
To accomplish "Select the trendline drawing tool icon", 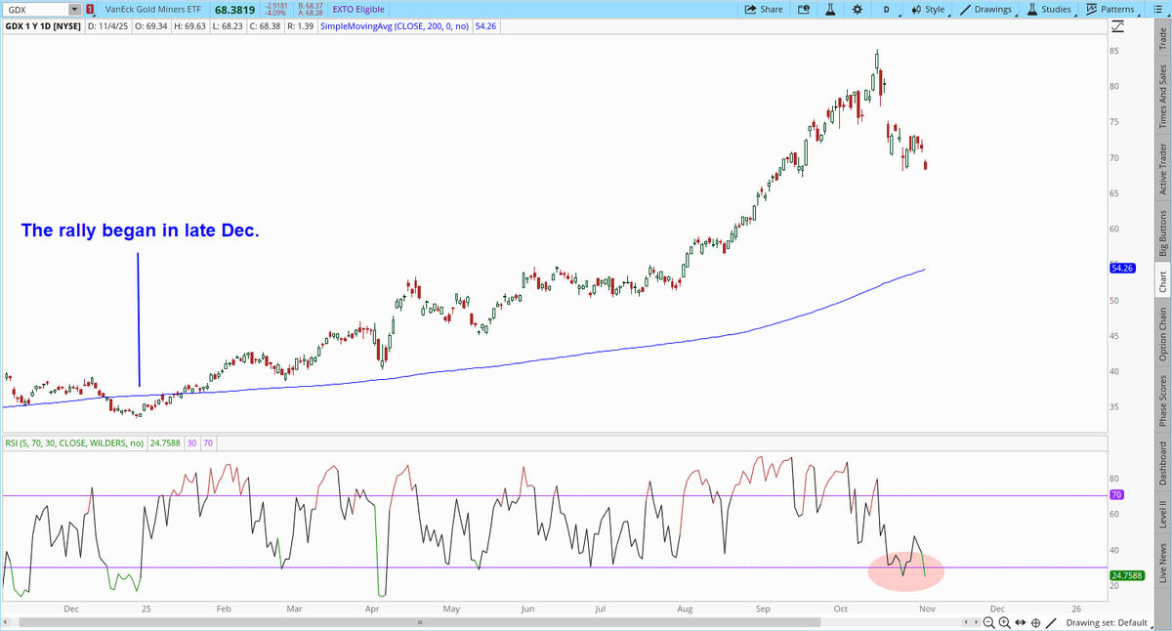I will point(1050,622).
